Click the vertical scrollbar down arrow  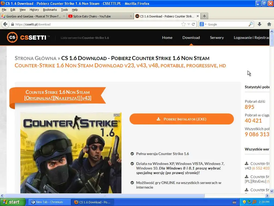pyautogui.click(x=272, y=191)
